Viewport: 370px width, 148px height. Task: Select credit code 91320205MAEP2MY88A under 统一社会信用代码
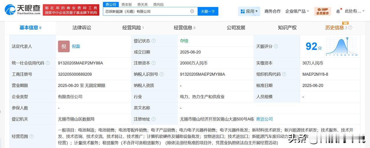80,63
